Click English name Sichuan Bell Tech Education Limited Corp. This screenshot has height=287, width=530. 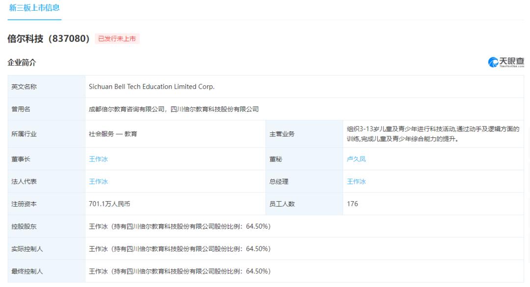152,86
